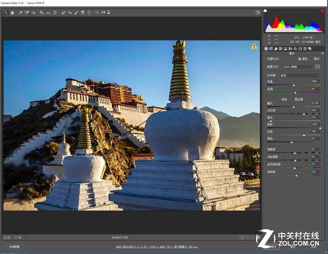Click the zoom in plus button
The height and width of the screenshot is (254, 328).
coord(9,238)
